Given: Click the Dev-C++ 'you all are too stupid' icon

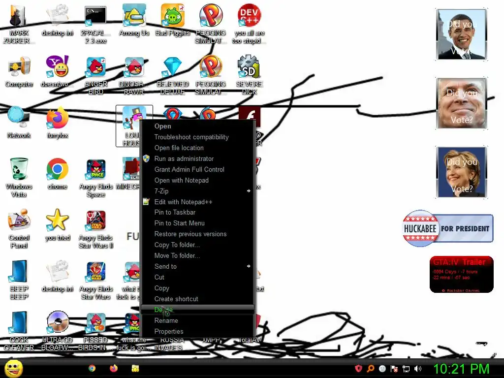Looking at the screenshot, I should point(249,24).
